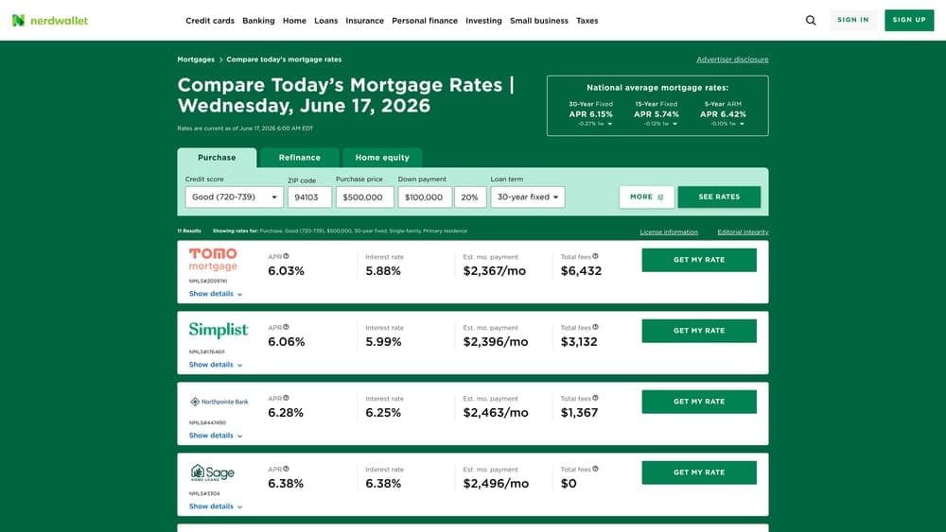This screenshot has width=946, height=532.
Task: Click the SIGN UP button
Action: 909,20
